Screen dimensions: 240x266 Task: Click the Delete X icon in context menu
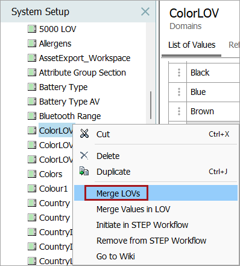tap(84, 155)
